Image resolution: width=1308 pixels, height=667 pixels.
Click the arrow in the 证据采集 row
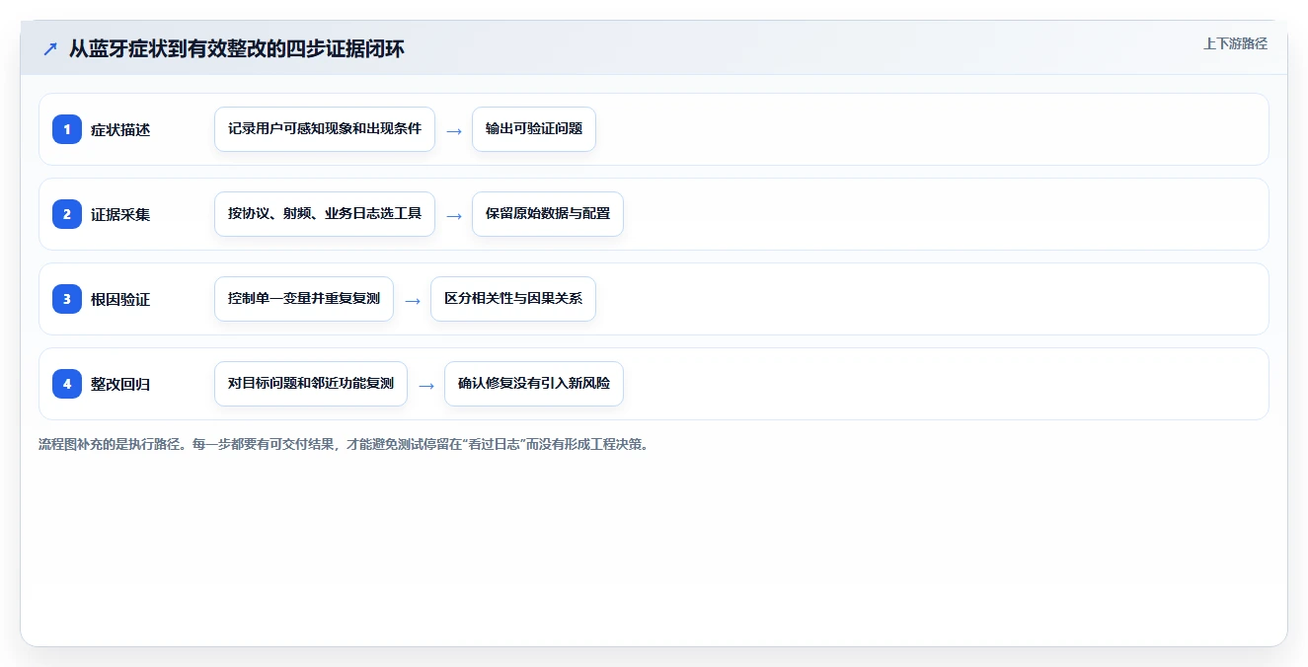[454, 215]
